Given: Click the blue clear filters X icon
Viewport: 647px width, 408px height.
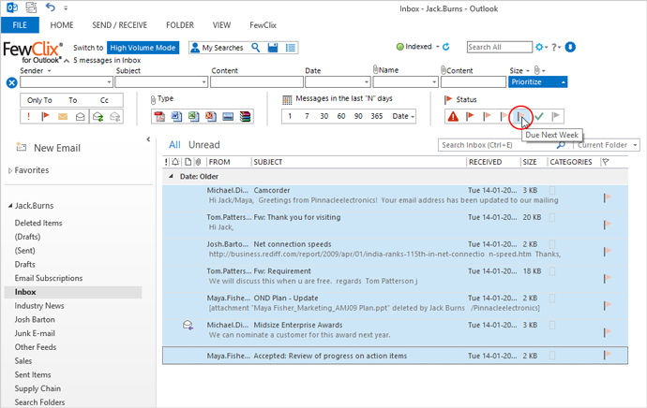Looking at the screenshot, I should [x=11, y=82].
